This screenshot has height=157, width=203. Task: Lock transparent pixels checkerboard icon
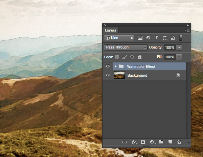117,57
